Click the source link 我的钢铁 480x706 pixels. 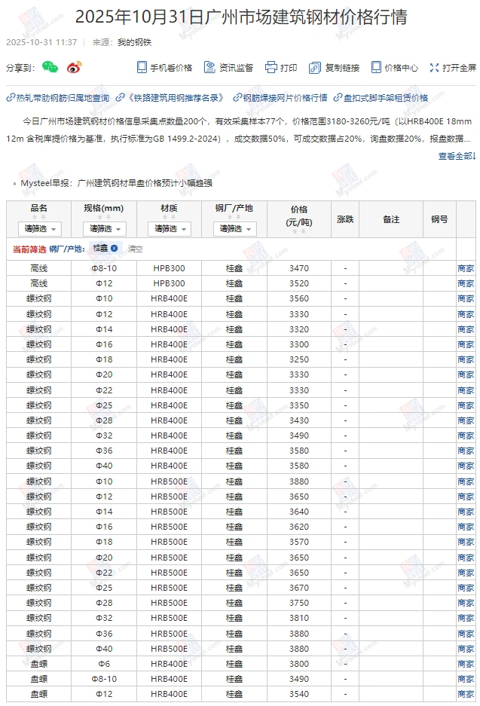pyautogui.click(x=134, y=42)
